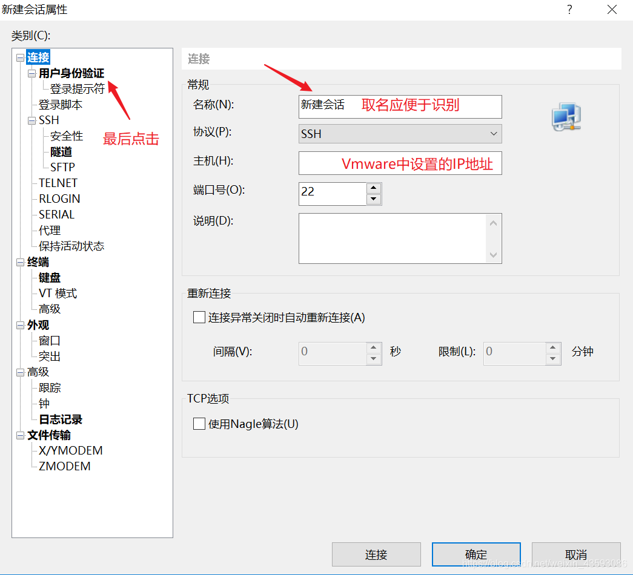Click the 端口号 number field
This screenshot has height=575, width=633.
tap(333, 194)
